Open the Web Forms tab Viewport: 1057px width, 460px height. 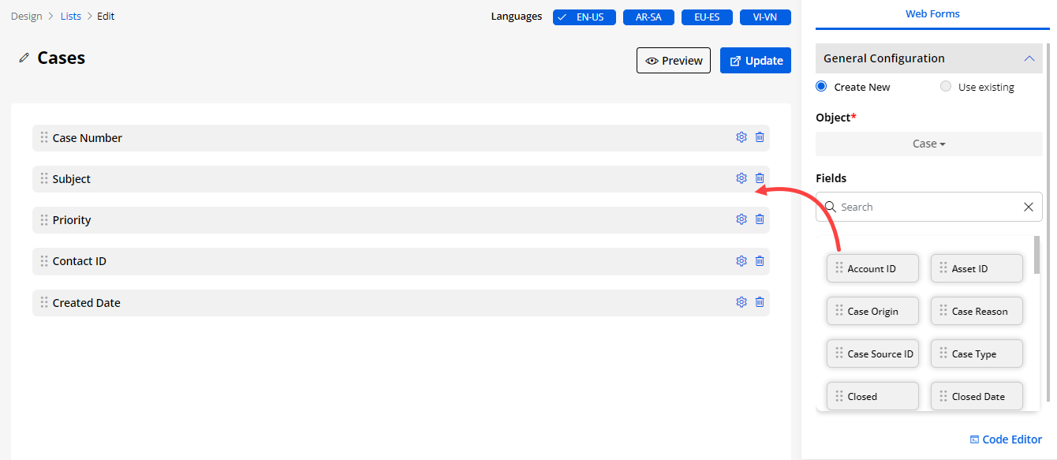(932, 14)
